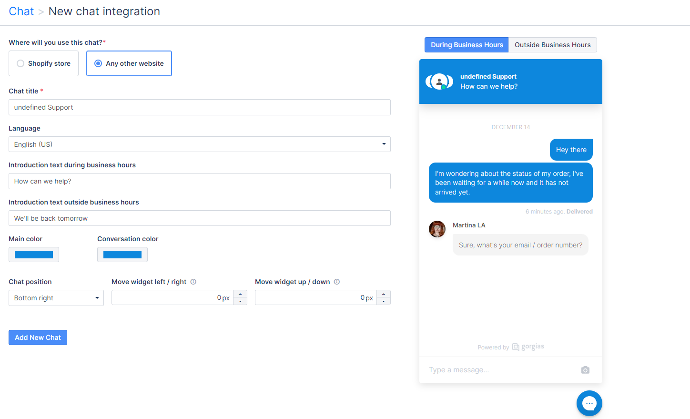
Task: Switch to Outside Business Hours preview
Action: [552, 45]
